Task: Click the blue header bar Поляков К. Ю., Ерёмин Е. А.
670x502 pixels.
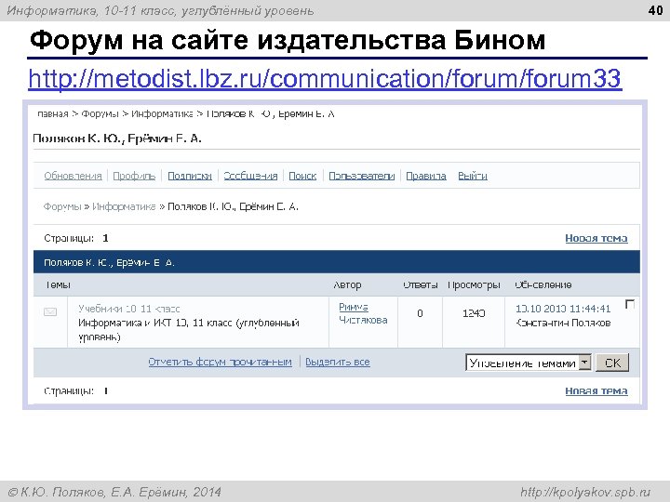Action: click(337, 262)
